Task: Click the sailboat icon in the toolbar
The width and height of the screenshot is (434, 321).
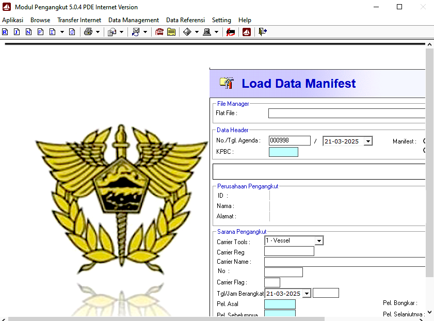Action: pyautogui.click(x=247, y=32)
